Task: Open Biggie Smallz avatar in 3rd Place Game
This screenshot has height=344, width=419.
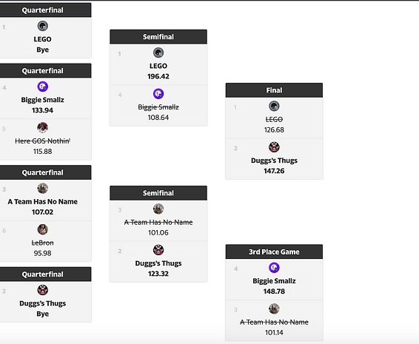Action: (274, 268)
